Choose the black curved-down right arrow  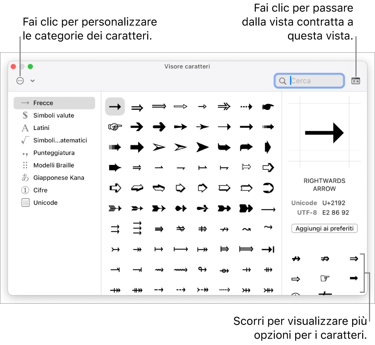(224, 147)
